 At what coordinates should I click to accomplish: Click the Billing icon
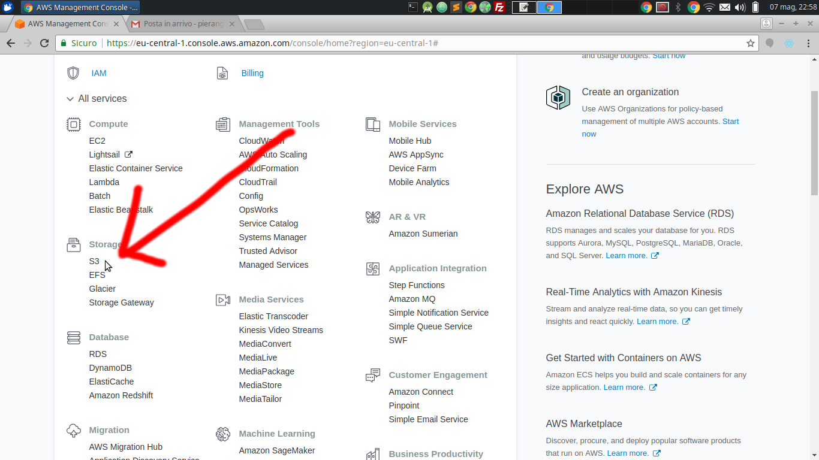(x=222, y=73)
